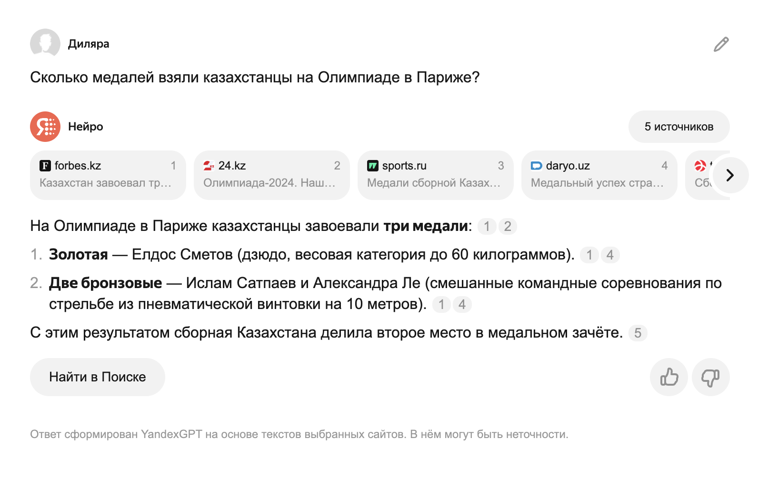Click the Диляра user avatar

pos(45,44)
